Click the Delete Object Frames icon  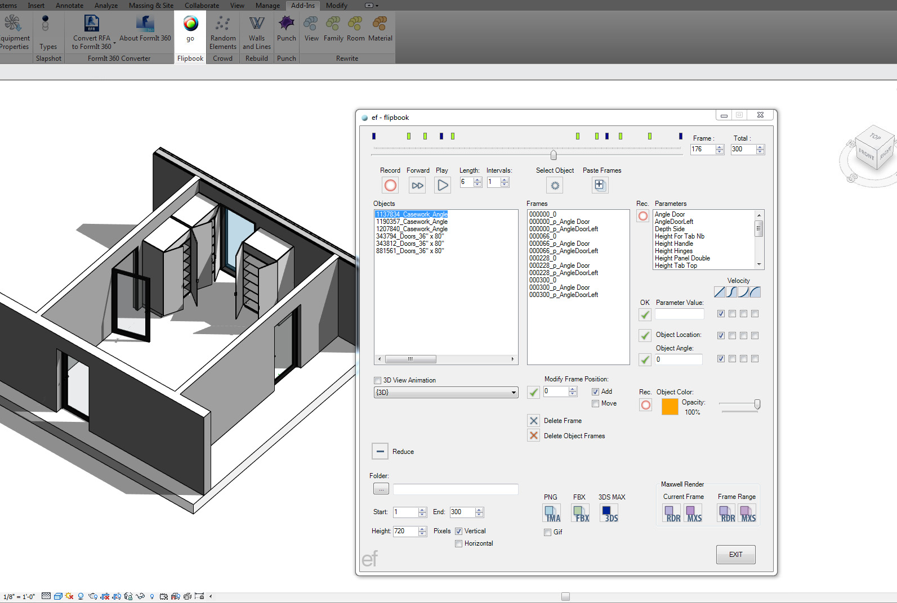point(534,435)
